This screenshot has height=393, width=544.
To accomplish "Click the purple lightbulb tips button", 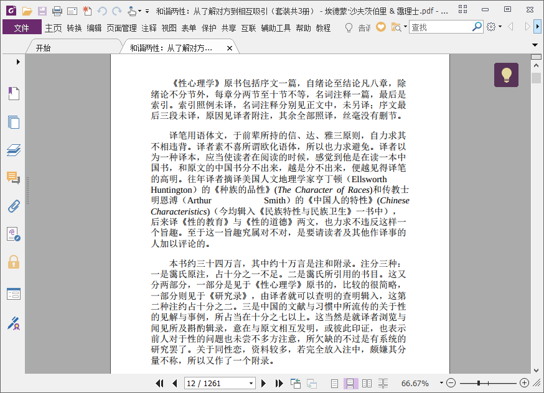I will click(x=506, y=75).
